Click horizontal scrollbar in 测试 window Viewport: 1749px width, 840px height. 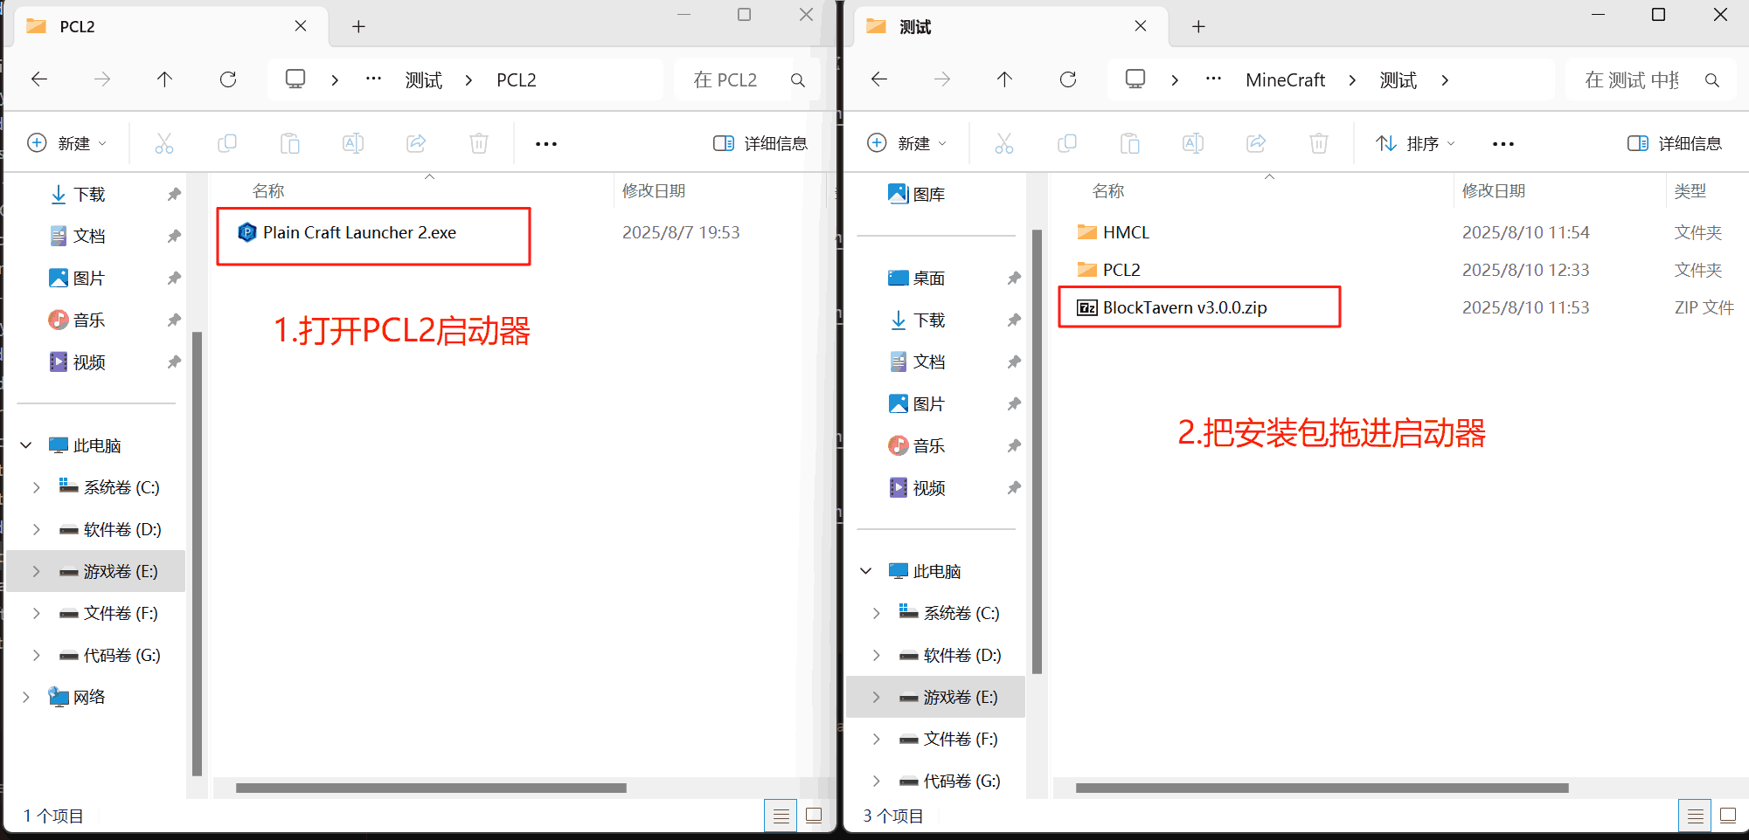point(1322,788)
